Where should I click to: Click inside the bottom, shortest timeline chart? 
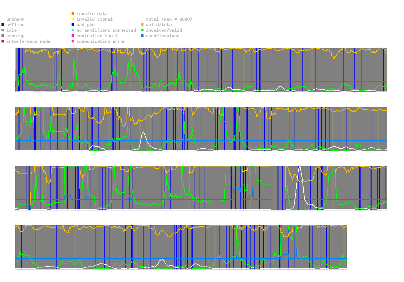[x=181, y=247]
